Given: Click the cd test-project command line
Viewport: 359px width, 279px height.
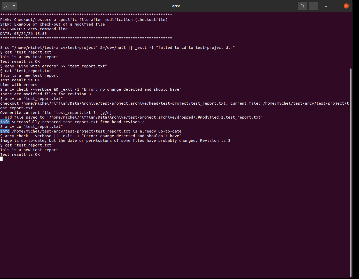Looking at the screenshot, I should click(x=118, y=48).
